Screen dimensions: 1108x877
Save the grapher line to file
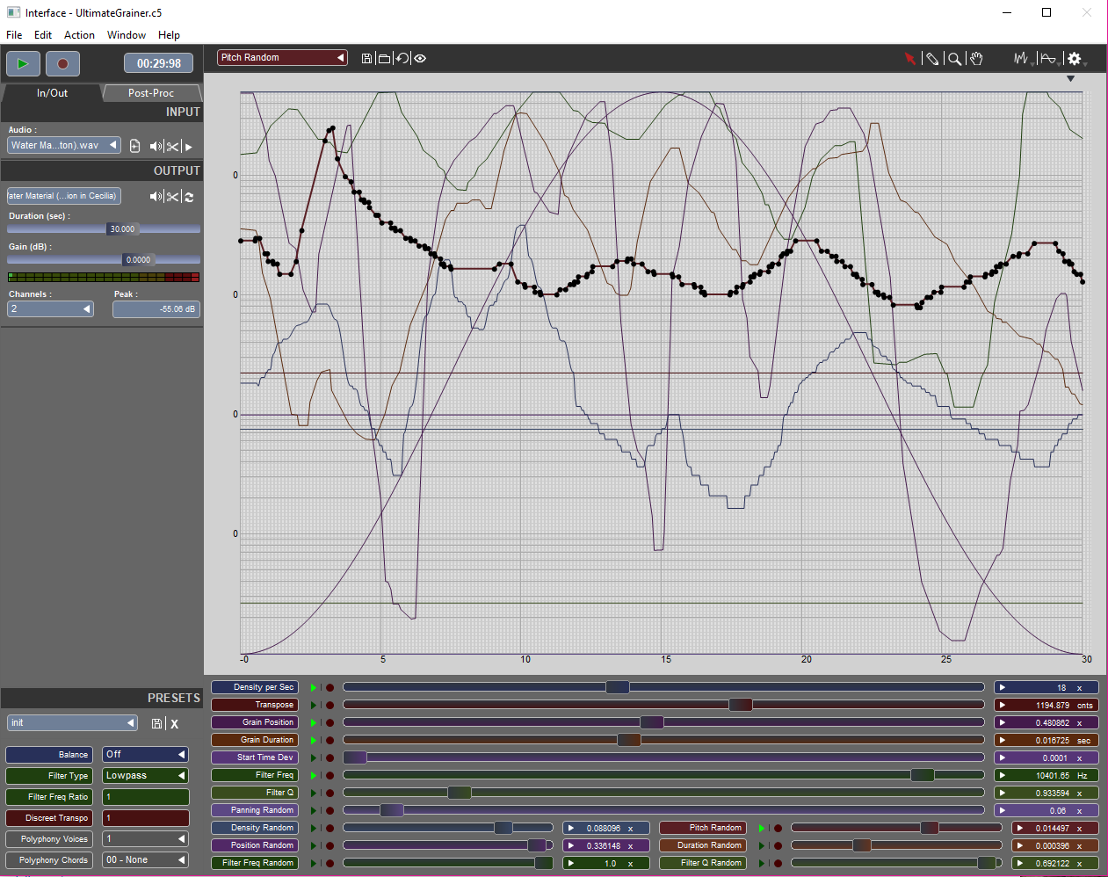click(367, 58)
